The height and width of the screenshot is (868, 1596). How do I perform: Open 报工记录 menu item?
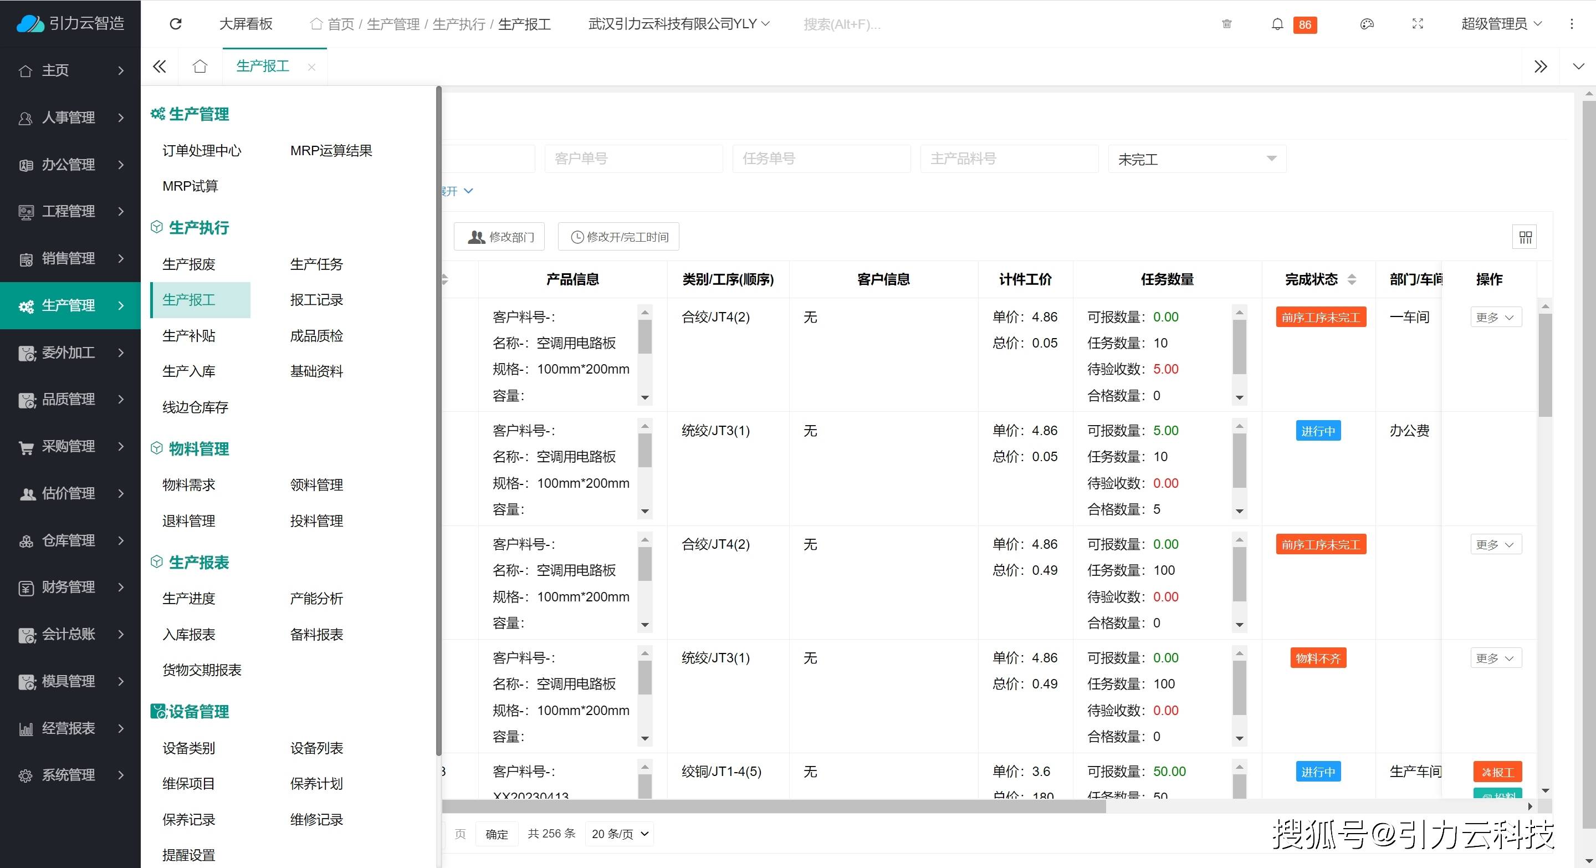316,300
